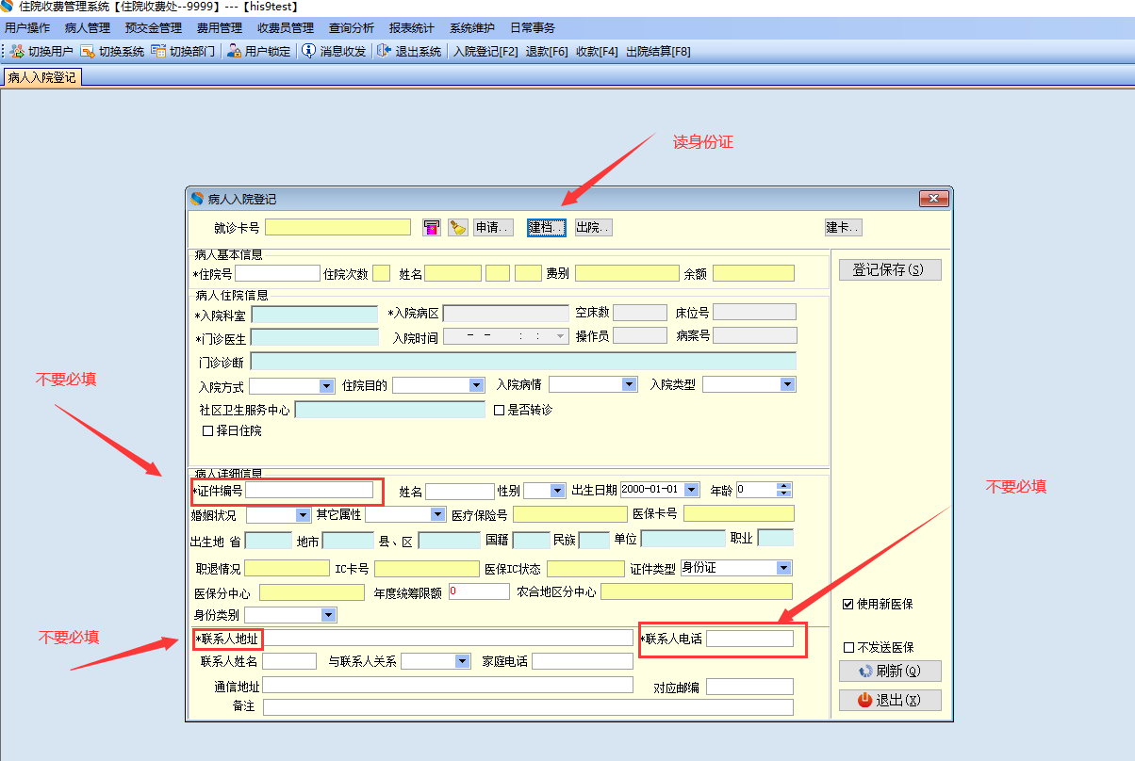
Task: Click the 门诊医生 input field
Action: [x=315, y=337]
